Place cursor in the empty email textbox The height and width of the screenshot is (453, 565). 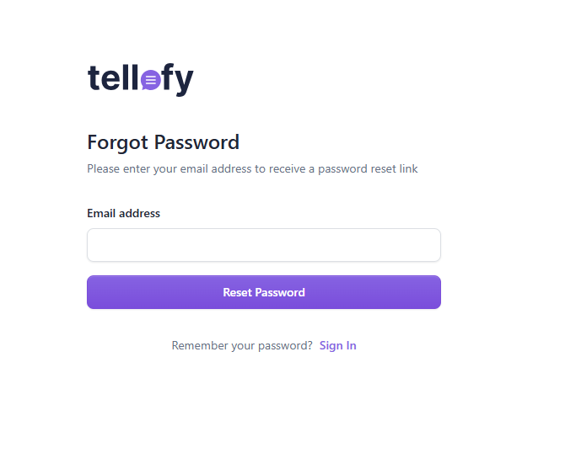click(x=264, y=245)
